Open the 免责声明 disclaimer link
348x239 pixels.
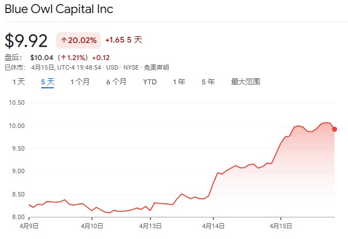click(x=157, y=67)
